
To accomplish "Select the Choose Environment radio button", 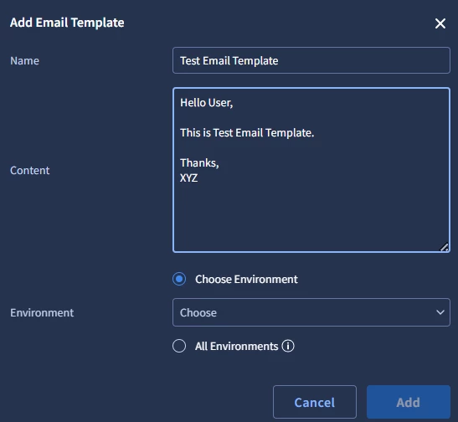I will coord(179,279).
